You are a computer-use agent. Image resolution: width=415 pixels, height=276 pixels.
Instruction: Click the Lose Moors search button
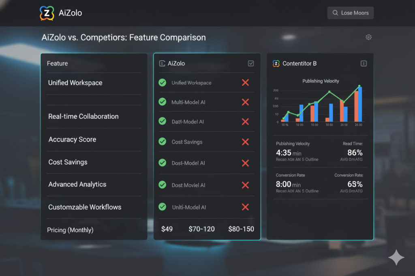(350, 13)
